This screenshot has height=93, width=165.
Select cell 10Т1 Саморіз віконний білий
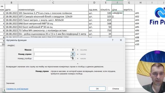(x=53, y=17)
